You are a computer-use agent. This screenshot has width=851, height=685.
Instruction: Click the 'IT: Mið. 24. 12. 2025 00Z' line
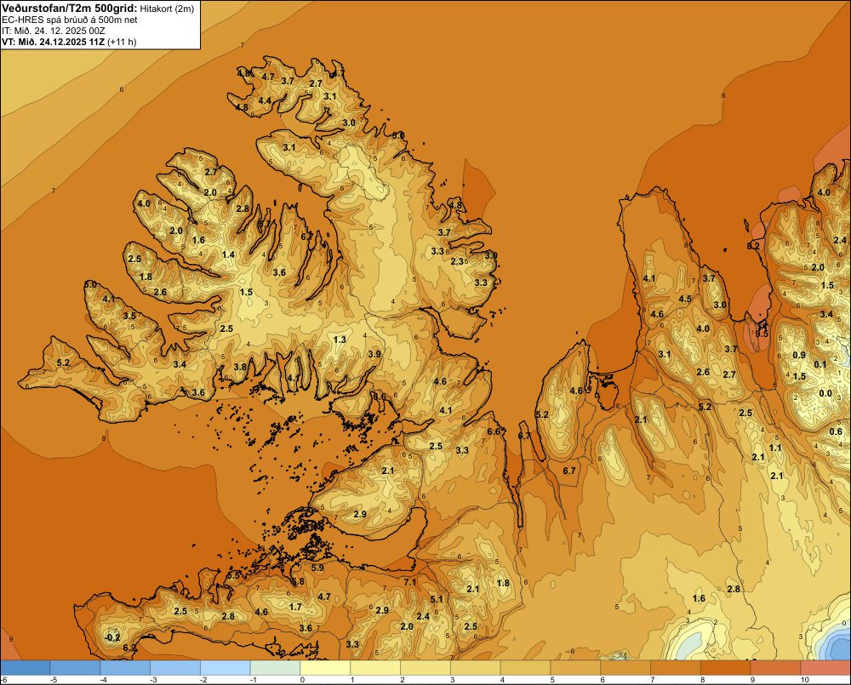pyautogui.click(x=53, y=31)
